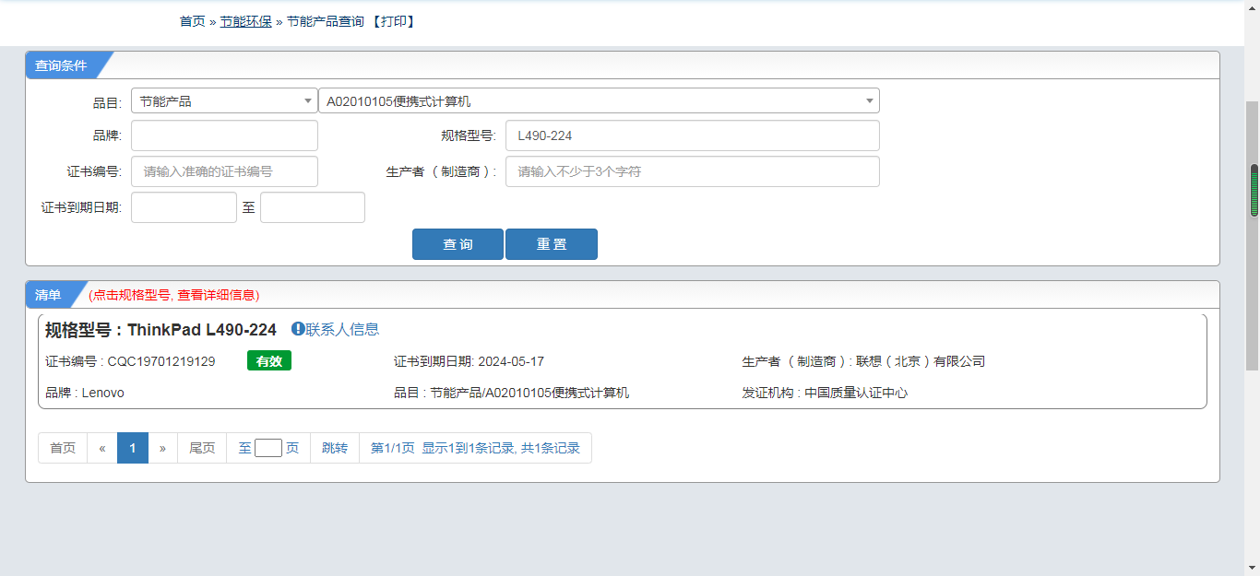Viewport: 1260px width, 576px height.
Task: Select the certificate expiry end date field
Action: pyautogui.click(x=313, y=207)
